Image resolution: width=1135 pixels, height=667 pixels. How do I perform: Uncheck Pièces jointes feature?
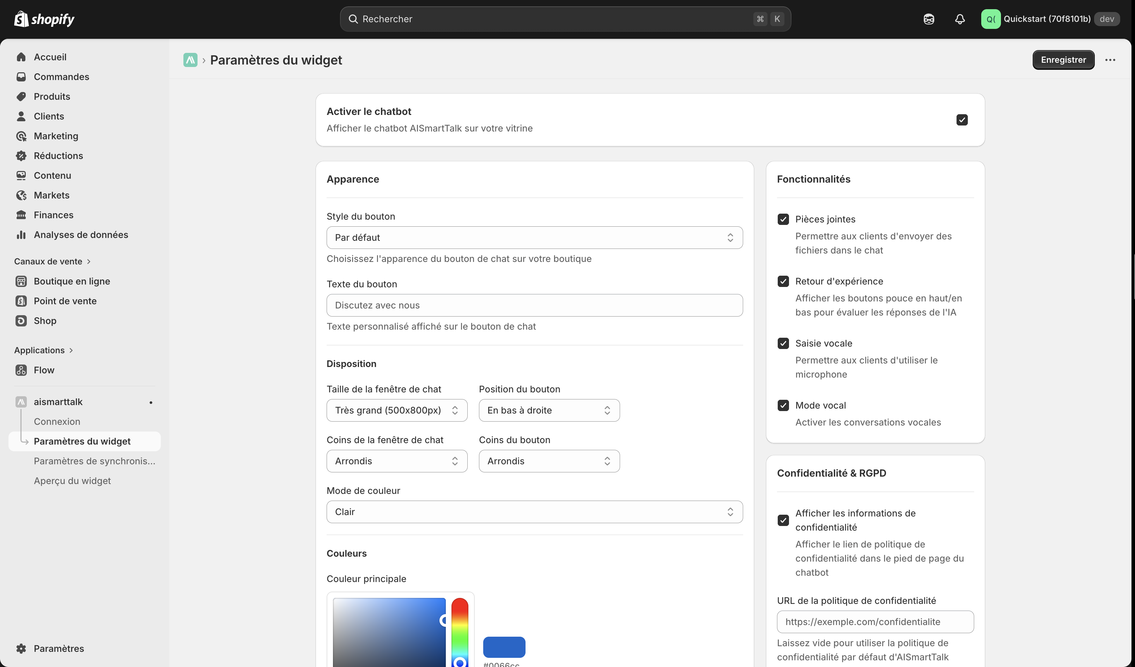click(x=783, y=219)
